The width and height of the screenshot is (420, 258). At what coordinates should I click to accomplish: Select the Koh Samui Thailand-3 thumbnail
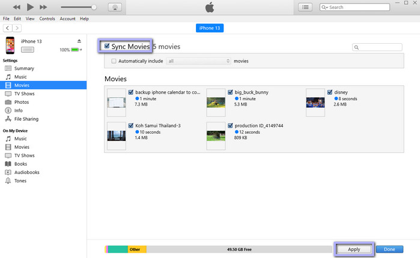click(x=117, y=136)
